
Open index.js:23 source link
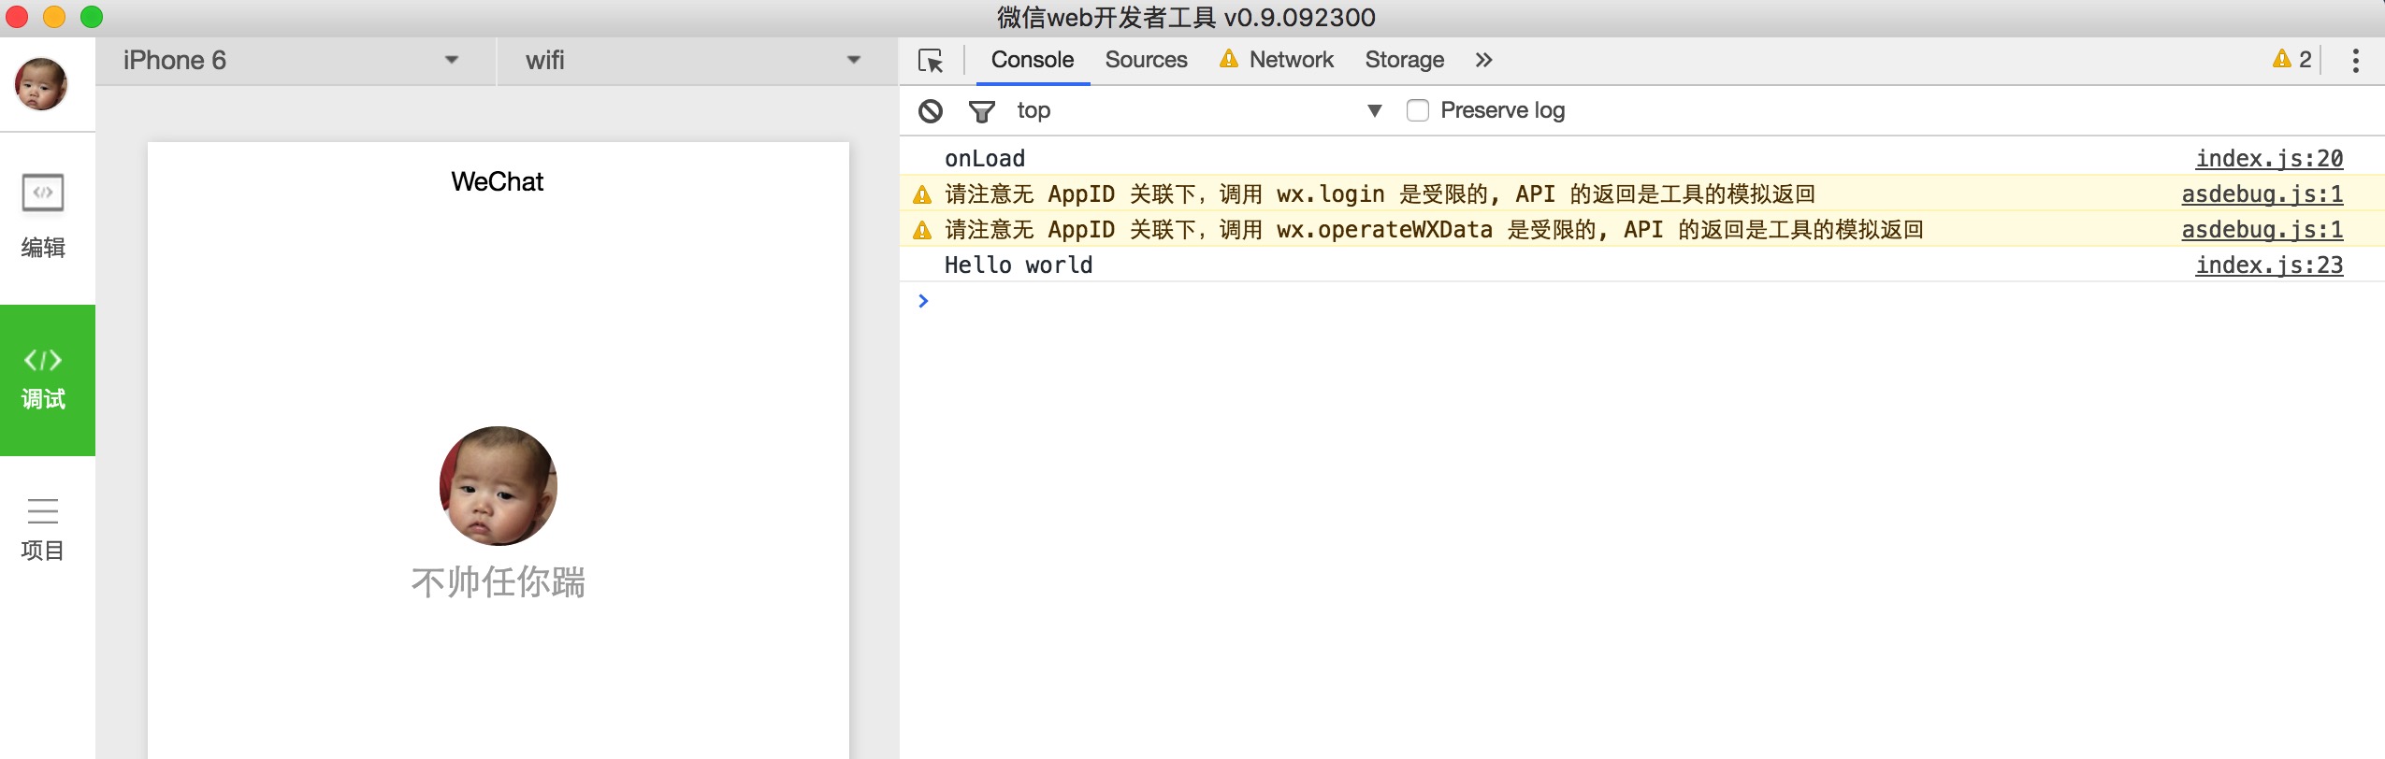pyautogui.click(x=2269, y=265)
